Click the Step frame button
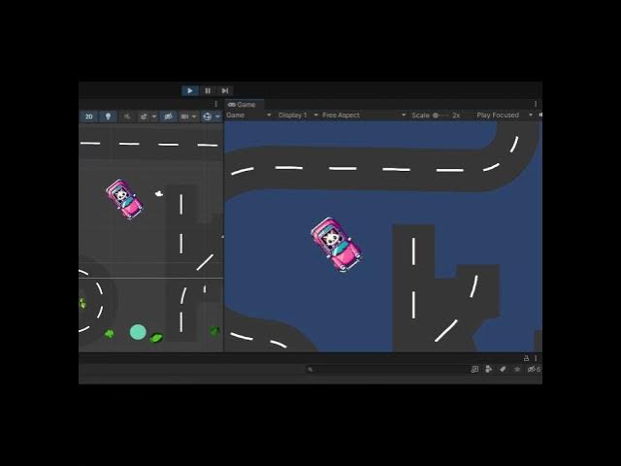 225,90
